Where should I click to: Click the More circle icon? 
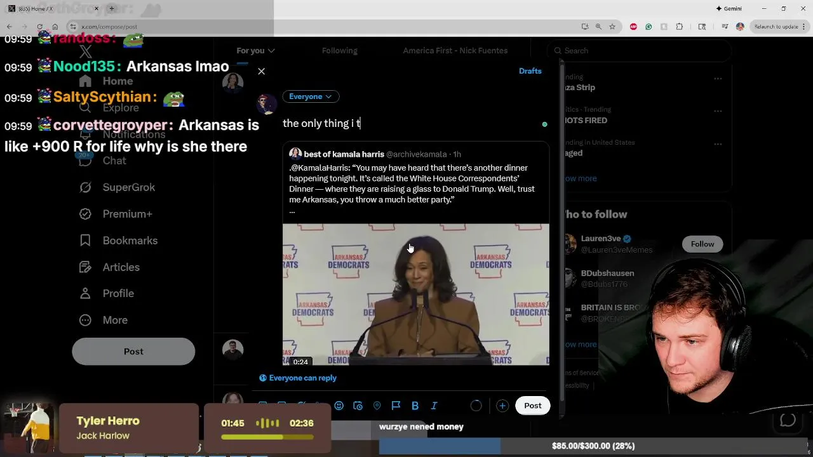pos(85,320)
